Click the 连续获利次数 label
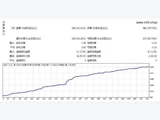Screen dimensions: 160x120 23,56
